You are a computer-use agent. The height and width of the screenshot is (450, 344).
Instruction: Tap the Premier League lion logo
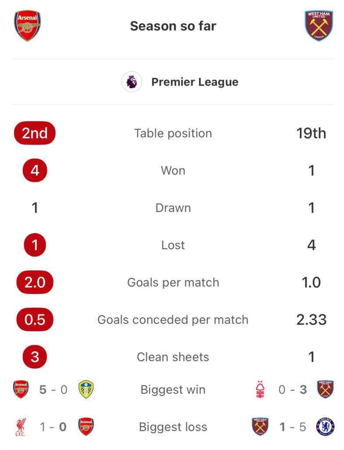(132, 82)
